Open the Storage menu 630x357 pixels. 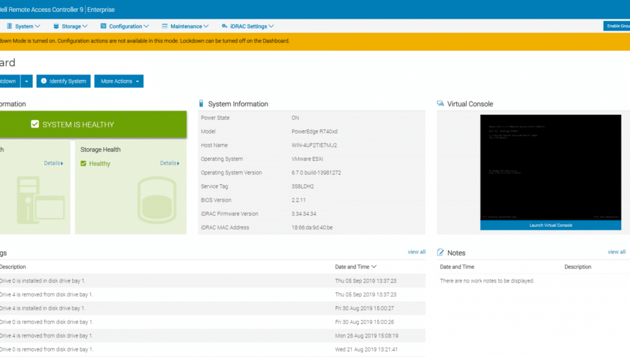click(71, 26)
